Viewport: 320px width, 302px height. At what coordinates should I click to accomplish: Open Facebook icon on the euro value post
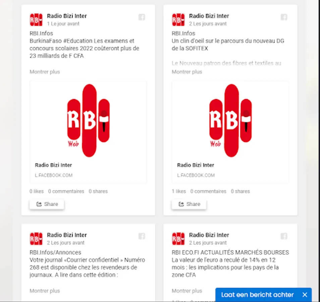tap(284, 236)
